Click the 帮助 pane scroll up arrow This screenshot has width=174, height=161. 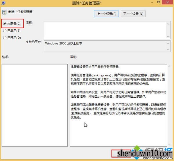click(169, 66)
